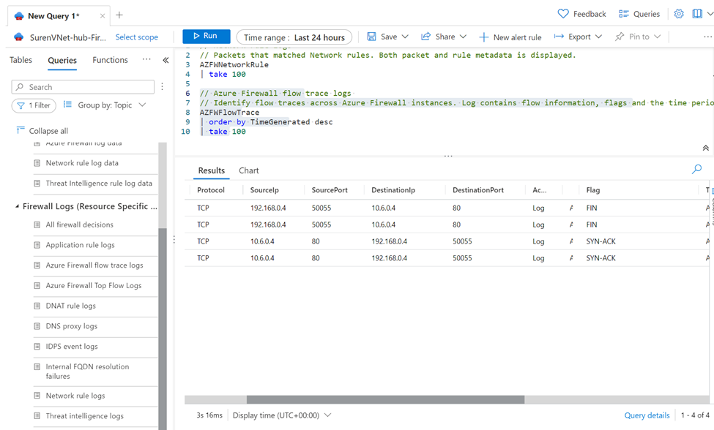
Task: Open the Query details link
Action: pos(646,415)
